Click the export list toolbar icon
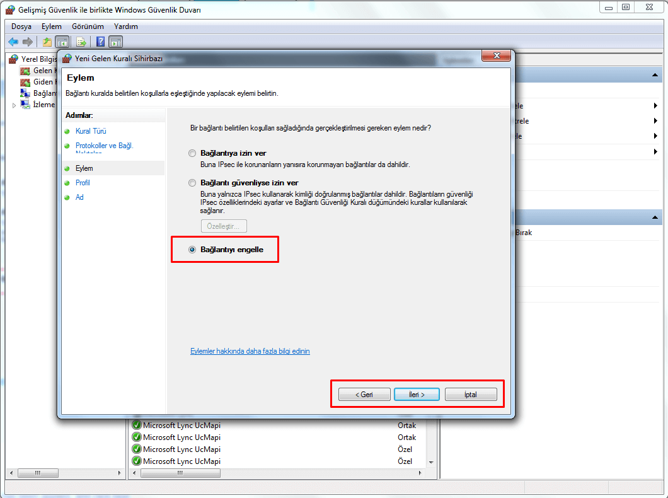The width and height of the screenshot is (668, 498). [x=81, y=42]
